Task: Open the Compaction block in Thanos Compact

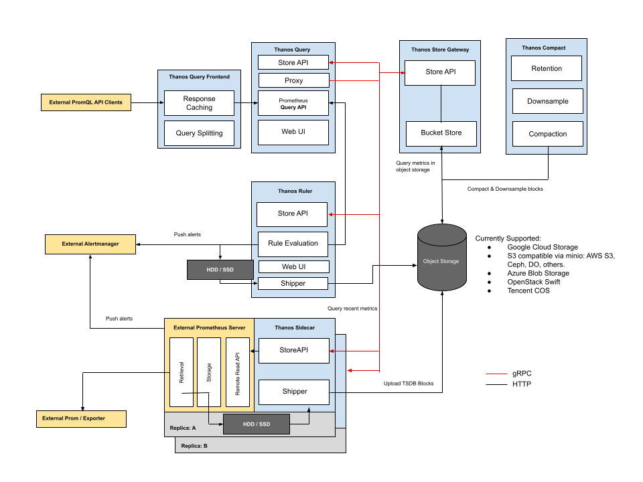Action: click(547, 133)
